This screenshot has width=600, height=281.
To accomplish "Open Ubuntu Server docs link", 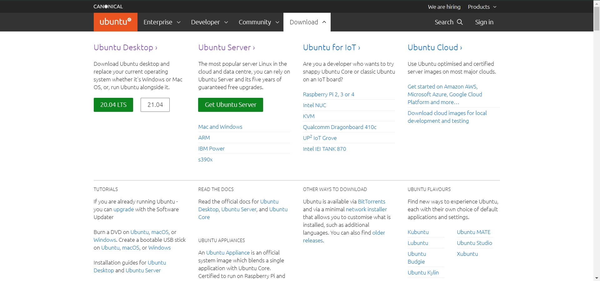I will click(x=239, y=209).
